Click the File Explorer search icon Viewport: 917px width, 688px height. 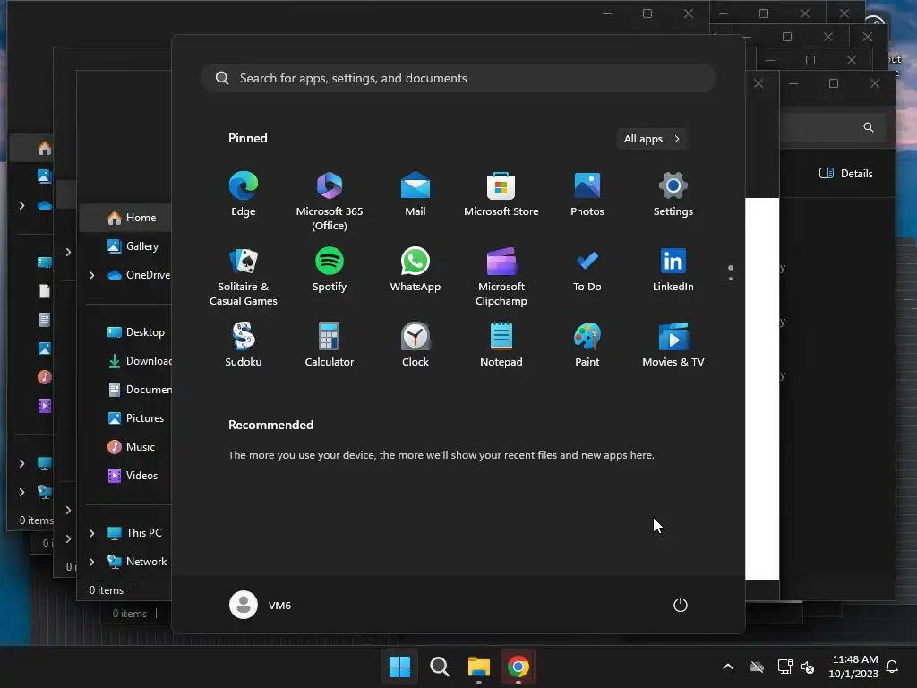pyautogui.click(x=869, y=127)
